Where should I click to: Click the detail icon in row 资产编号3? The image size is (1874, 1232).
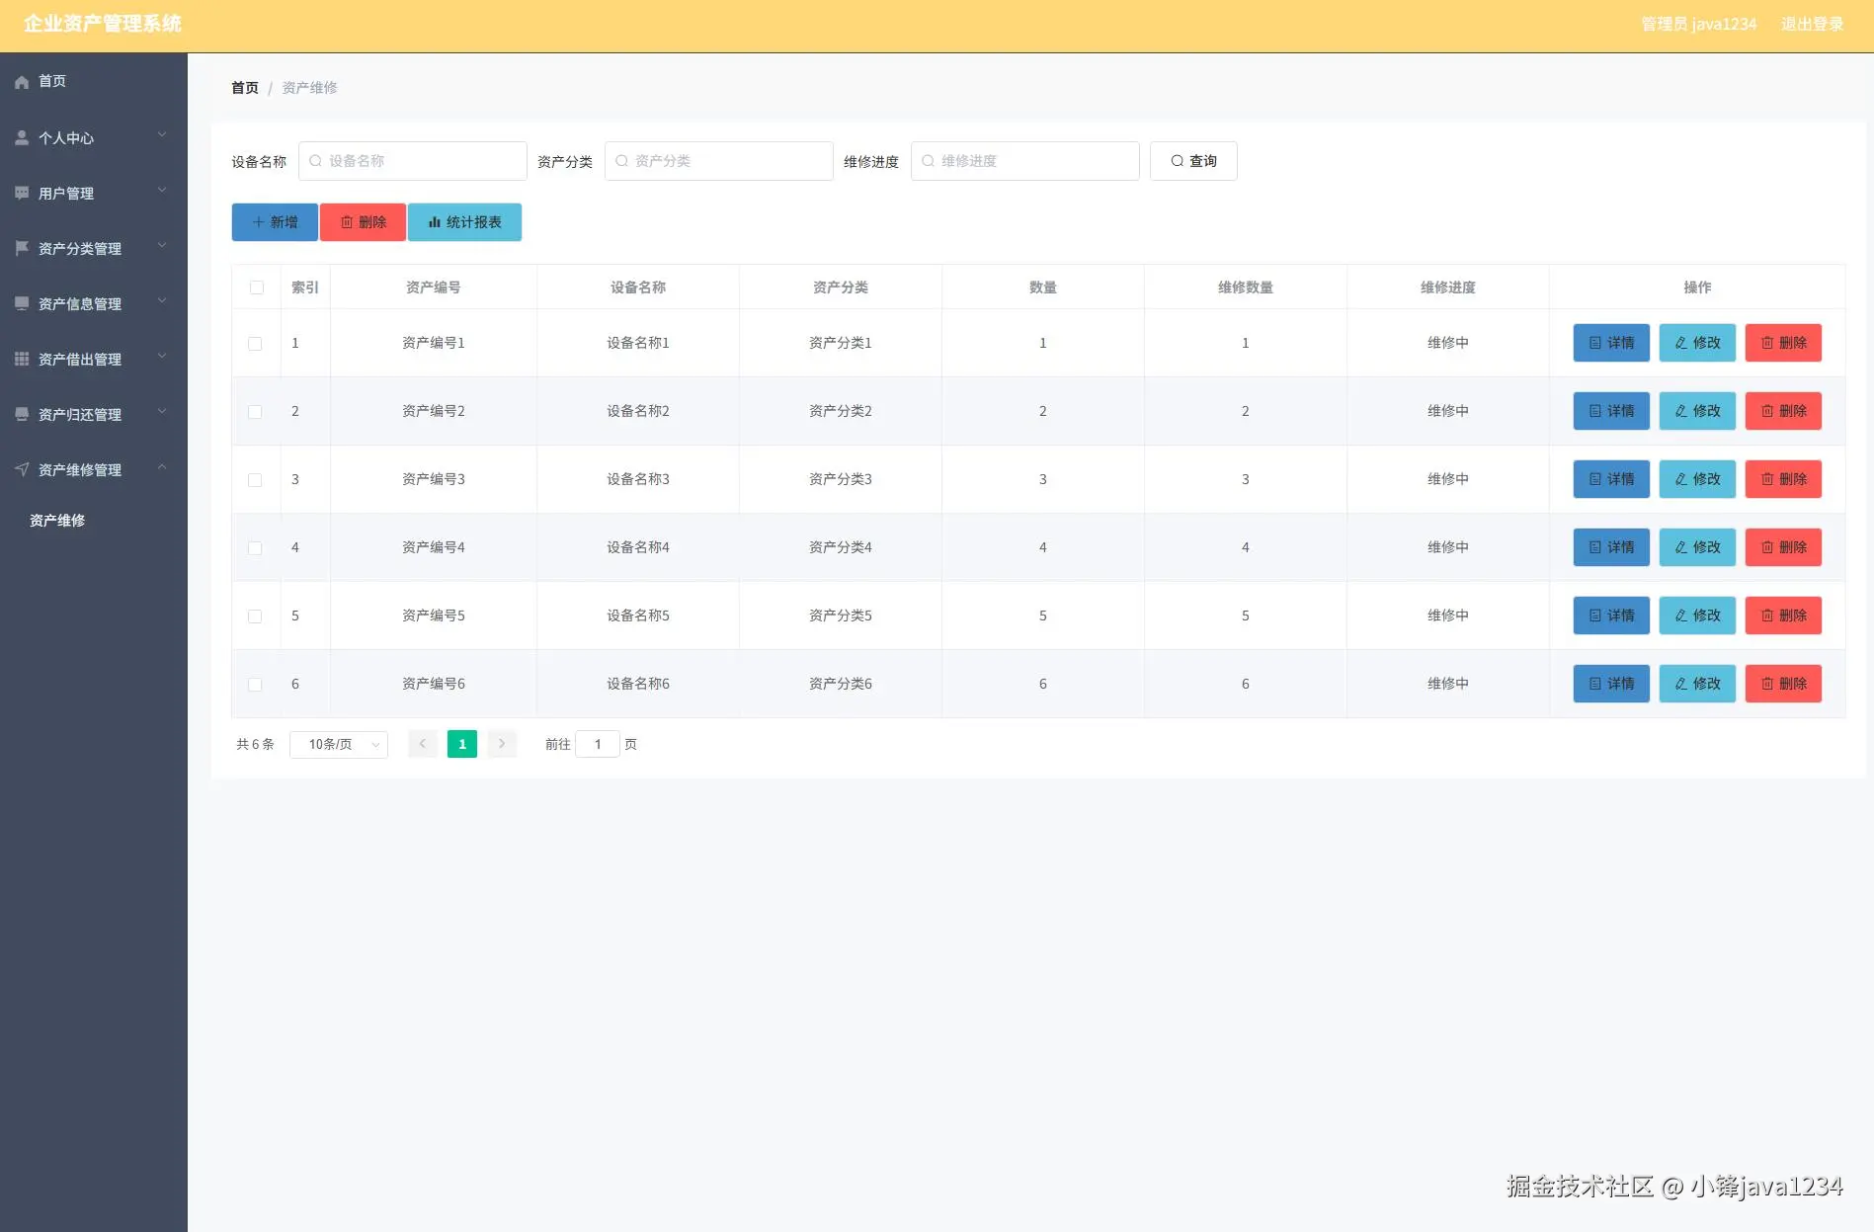point(1594,479)
